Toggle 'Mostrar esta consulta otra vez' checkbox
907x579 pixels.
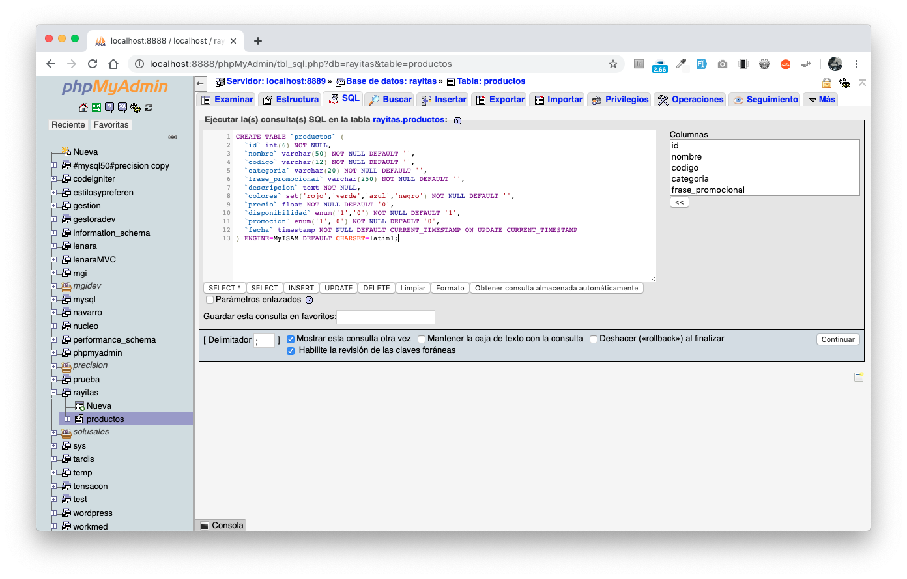coord(291,339)
